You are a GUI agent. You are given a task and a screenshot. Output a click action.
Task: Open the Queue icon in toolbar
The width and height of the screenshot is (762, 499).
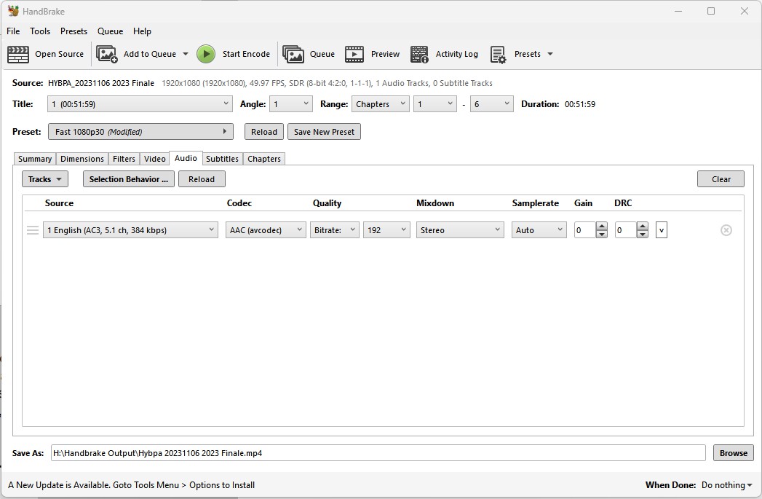[x=293, y=54]
